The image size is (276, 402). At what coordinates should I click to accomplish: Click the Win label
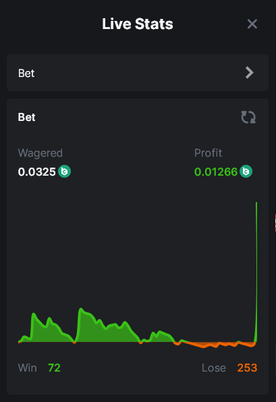(28, 368)
